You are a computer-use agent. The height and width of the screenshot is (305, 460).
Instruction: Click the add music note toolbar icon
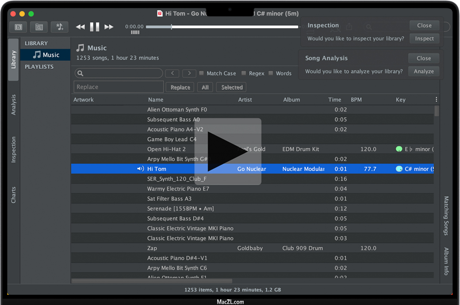[x=60, y=27]
